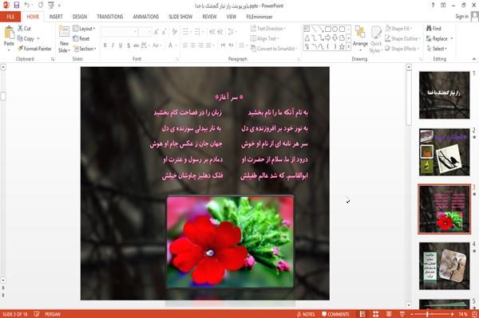Toggle the NOTES pane in status bar
This screenshot has width=479, height=318.
coord(306,314)
